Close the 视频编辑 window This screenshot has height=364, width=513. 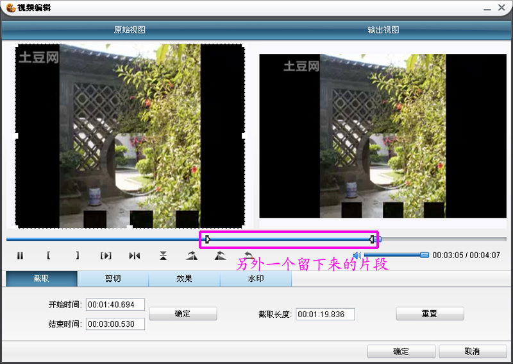pyautogui.click(x=501, y=7)
